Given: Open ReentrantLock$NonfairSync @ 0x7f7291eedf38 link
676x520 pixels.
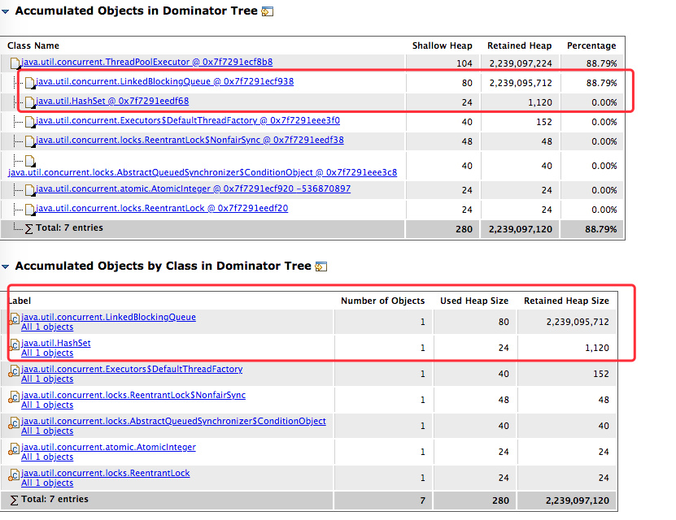Looking at the screenshot, I should [x=190, y=140].
